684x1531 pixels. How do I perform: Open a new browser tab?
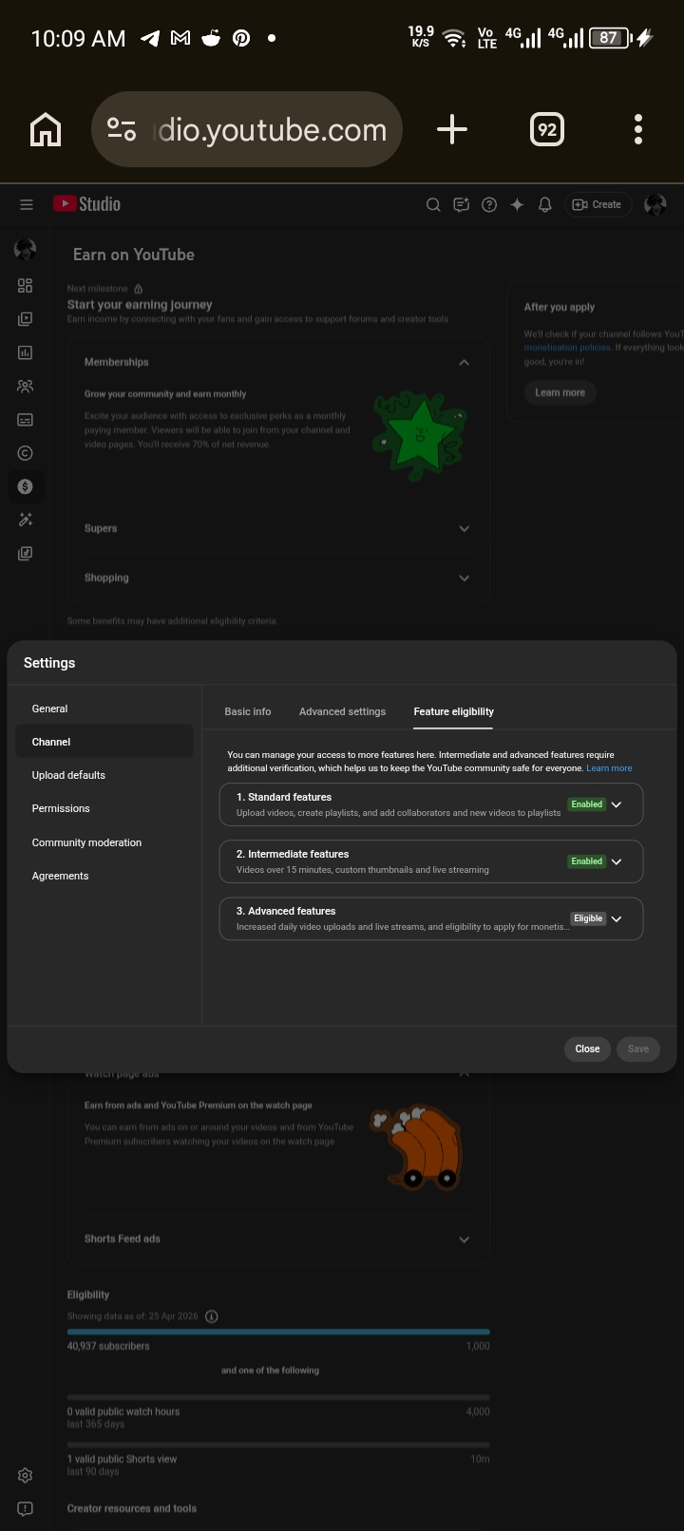[452, 129]
